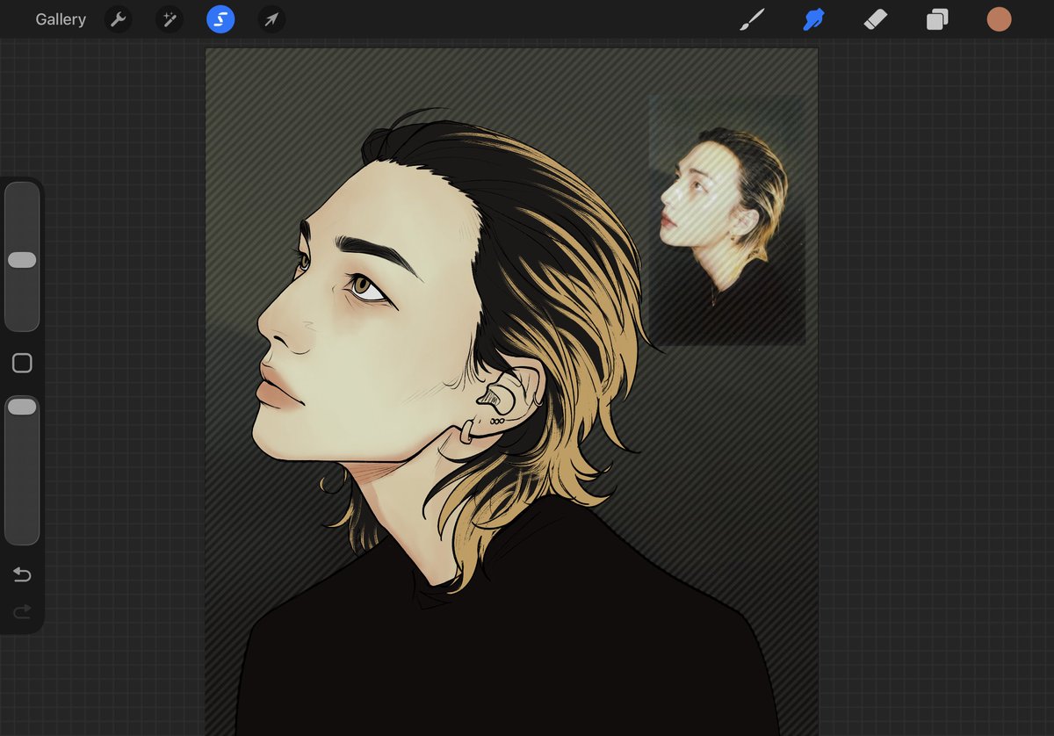This screenshot has width=1054, height=736.
Task: Open the Actions menu with the wrench icon
Action: (118, 18)
